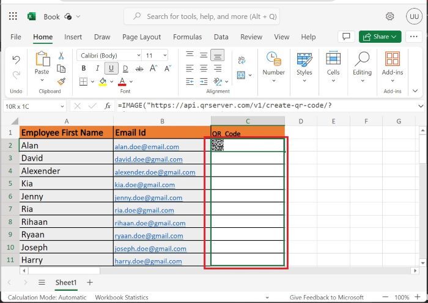This screenshot has height=303, width=428.
Task: Toggle Center horizontal alignment
Action: tap(204, 68)
